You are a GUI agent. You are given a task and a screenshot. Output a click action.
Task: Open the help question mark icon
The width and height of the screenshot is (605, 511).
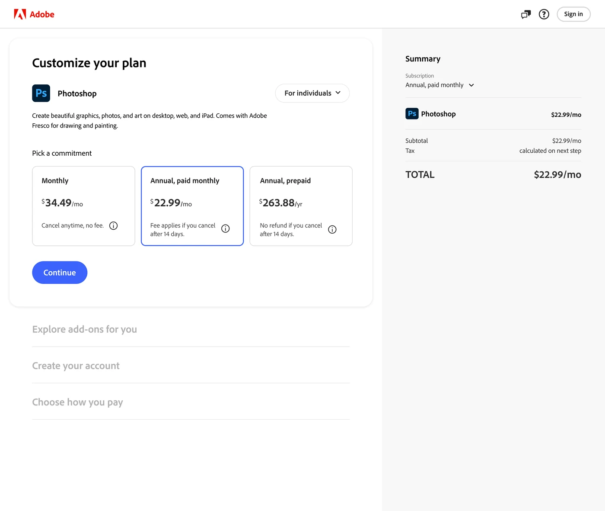[x=544, y=14]
